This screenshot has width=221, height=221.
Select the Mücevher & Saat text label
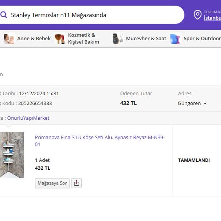click(x=146, y=39)
